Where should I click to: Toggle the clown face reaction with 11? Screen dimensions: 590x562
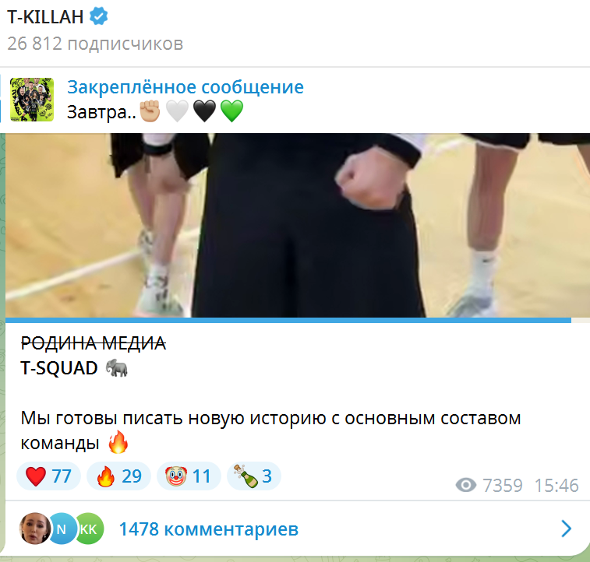coord(189,476)
